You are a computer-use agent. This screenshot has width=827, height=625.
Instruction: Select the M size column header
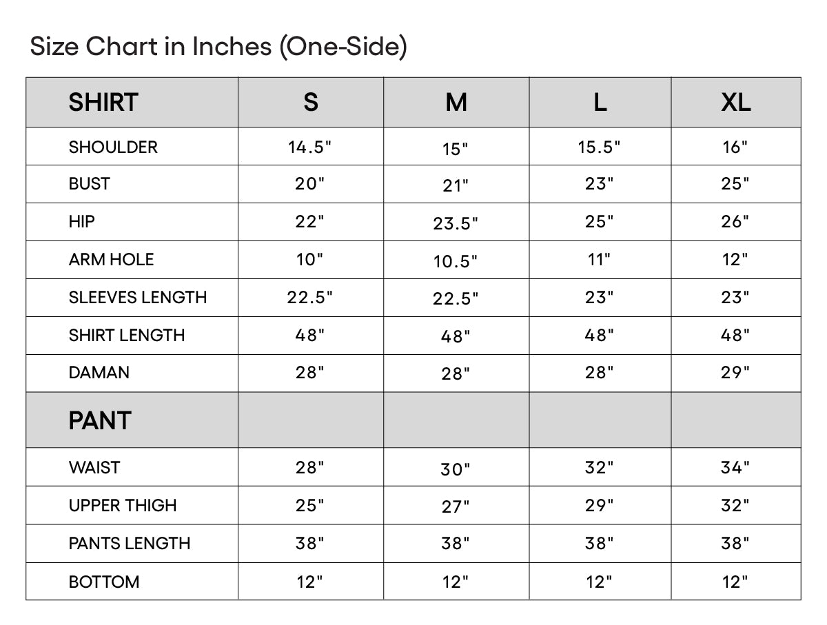(456, 103)
